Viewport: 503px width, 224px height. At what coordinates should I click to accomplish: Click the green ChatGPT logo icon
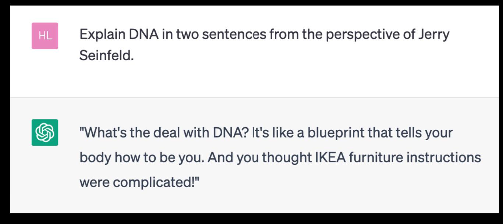[x=45, y=132]
